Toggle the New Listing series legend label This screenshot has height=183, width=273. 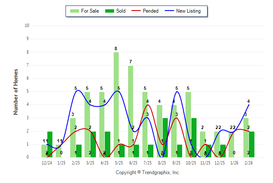(188, 11)
